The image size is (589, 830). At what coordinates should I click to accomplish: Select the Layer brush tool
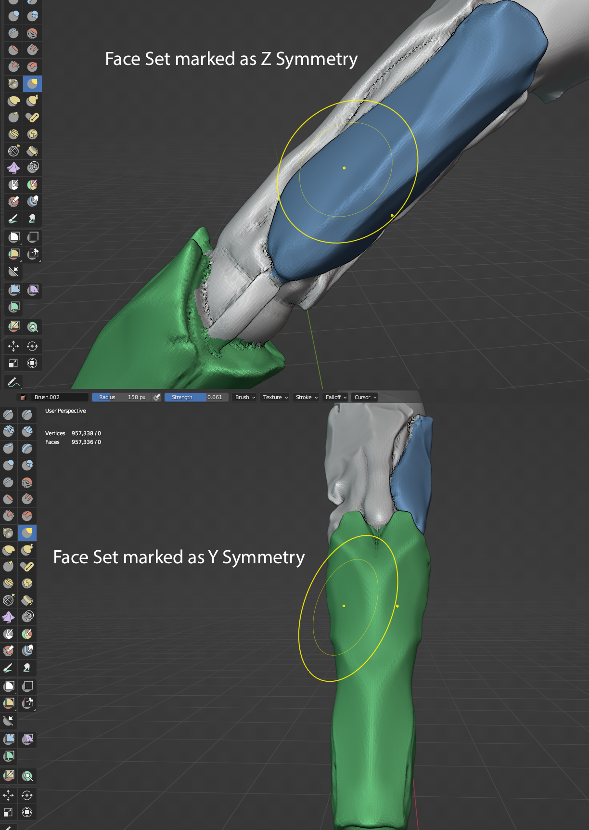[x=27, y=448]
